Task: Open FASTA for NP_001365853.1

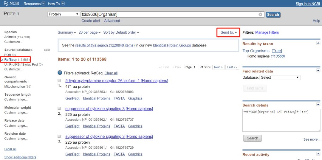Action: 119,98
